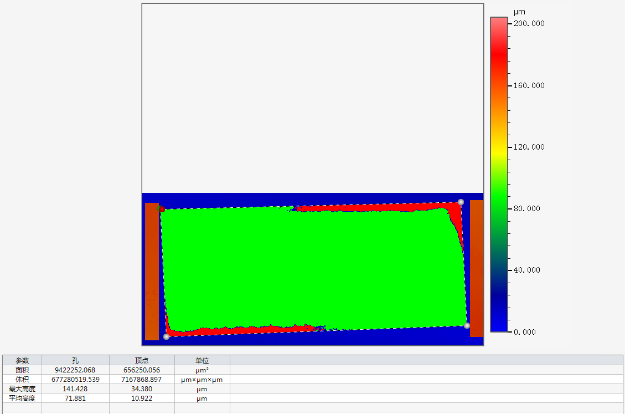Select the bottom-right corner handle of the dashed region

click(467, 325)
